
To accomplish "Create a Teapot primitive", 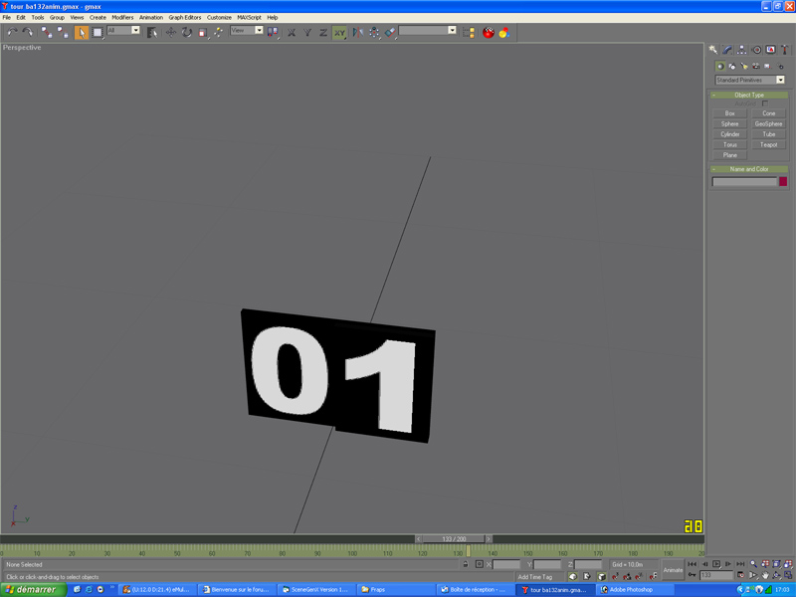I will coord(768,144).
